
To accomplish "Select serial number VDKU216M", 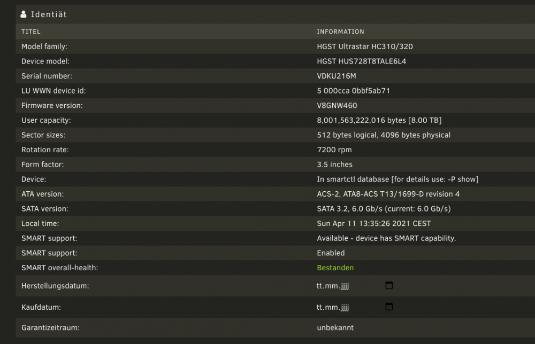I will tap(337, 76).
